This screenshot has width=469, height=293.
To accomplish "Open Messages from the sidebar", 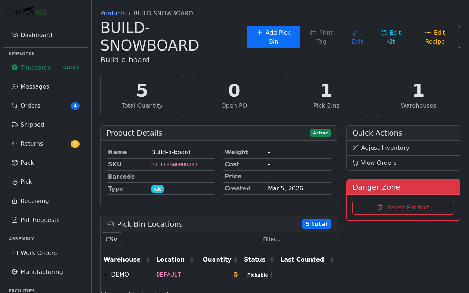I will (14, 86).
